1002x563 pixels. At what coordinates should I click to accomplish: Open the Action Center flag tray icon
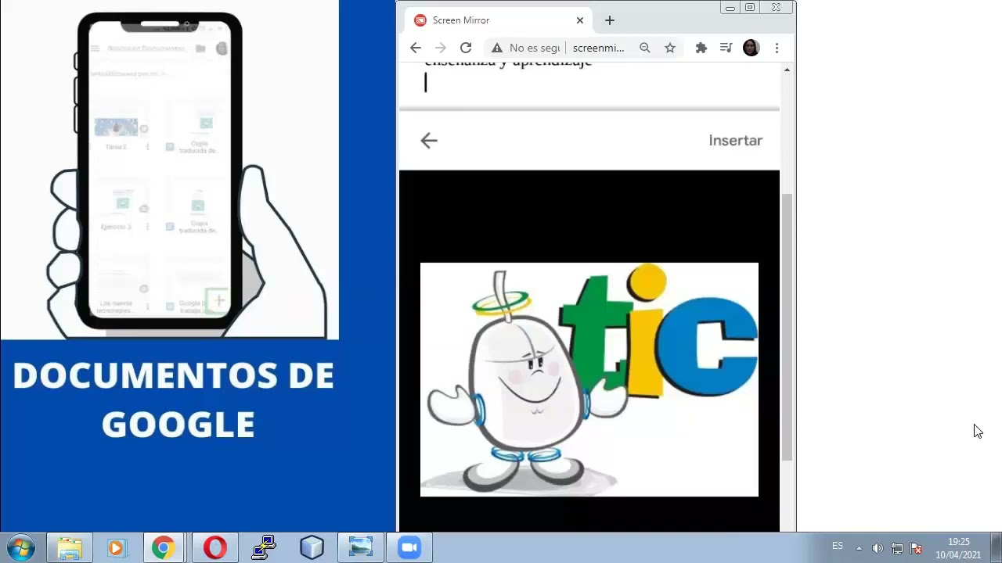[x=916, y=548]
